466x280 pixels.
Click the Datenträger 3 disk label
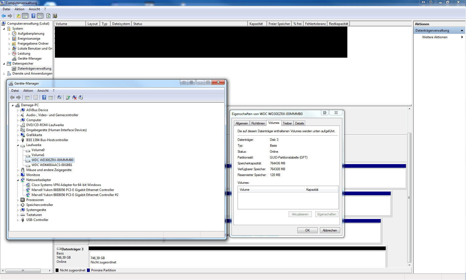(72, 249)
